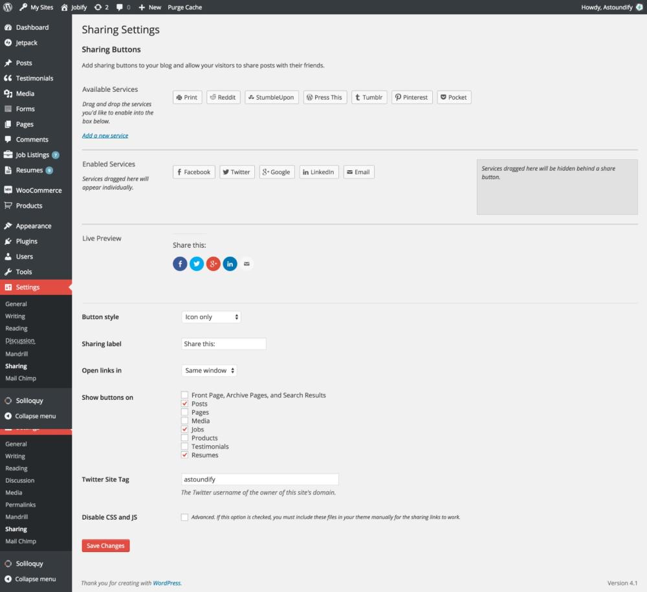Select the highlighted Settings item in sidebar
Image resolution: width=647 pixels, height=592 pixels.
(36, 287)
